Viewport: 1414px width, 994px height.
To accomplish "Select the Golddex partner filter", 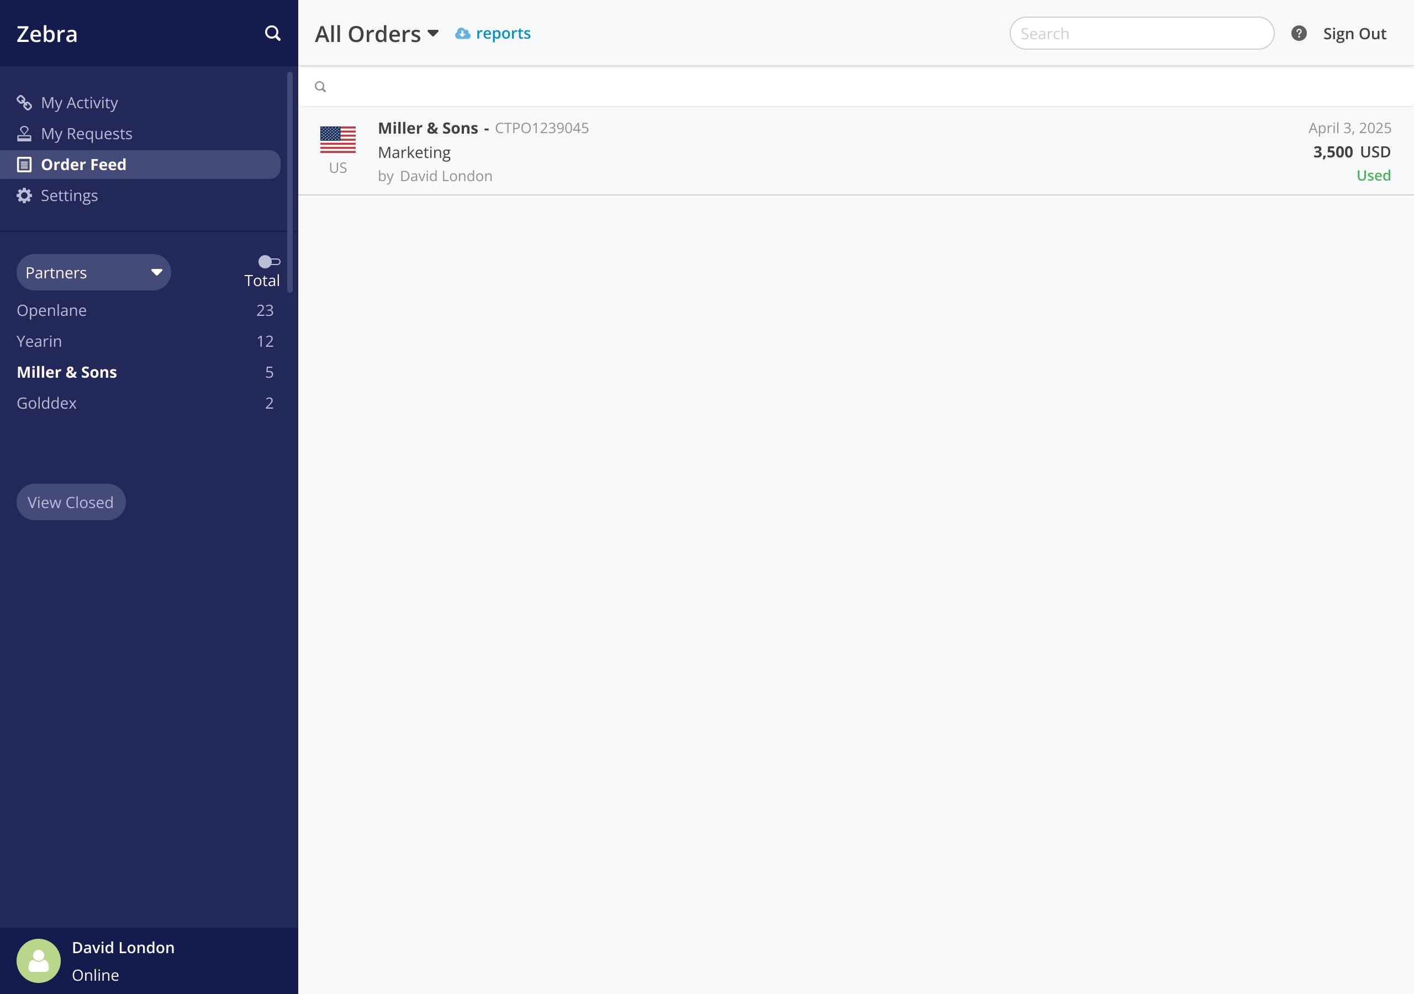I will (47, 403).
